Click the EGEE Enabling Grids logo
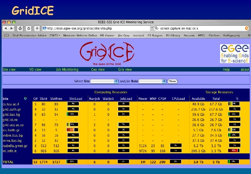 235,54
